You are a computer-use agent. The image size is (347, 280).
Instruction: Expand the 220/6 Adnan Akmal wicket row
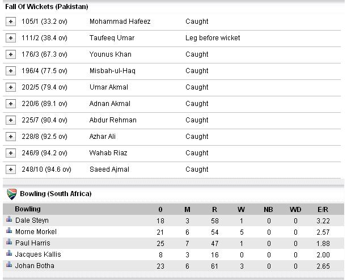(11, 104)
